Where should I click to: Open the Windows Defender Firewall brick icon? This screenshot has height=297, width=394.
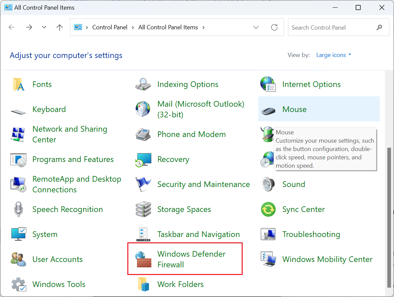click(x=143, y=259)
